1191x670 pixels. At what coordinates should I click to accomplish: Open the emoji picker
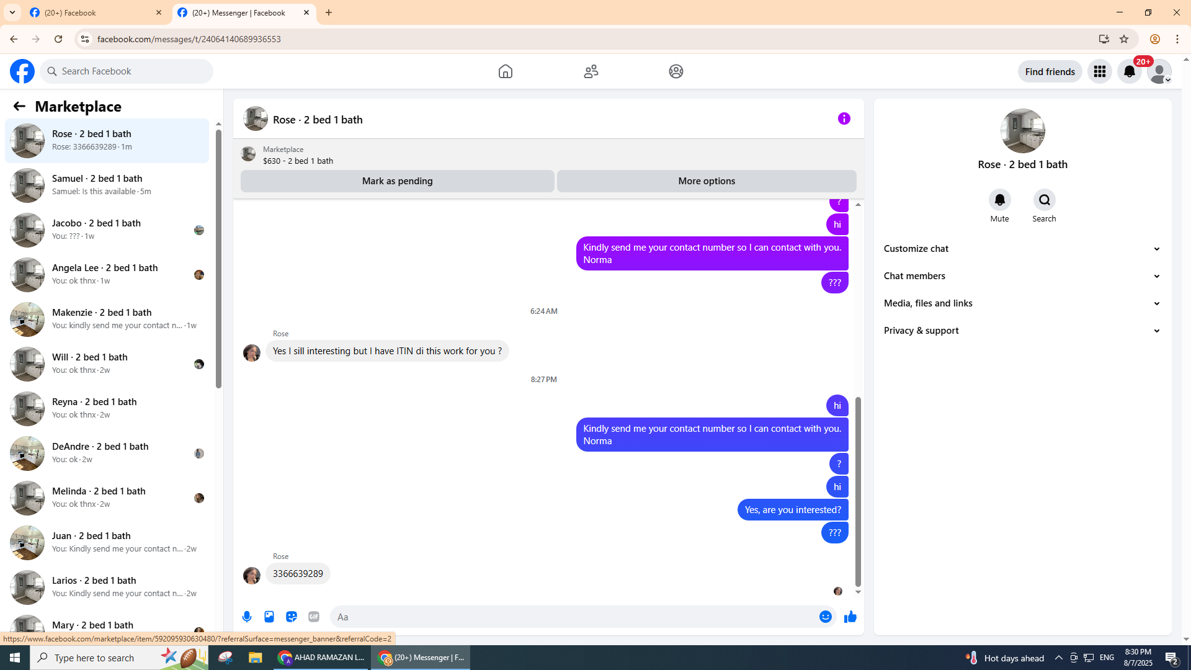tap(826, 617)
